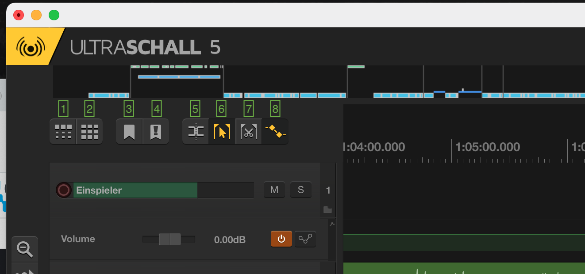Viewport: 585px width, 274px height.
Task: Click the yellow envelope points icon
Action: (x=275, y=132)
